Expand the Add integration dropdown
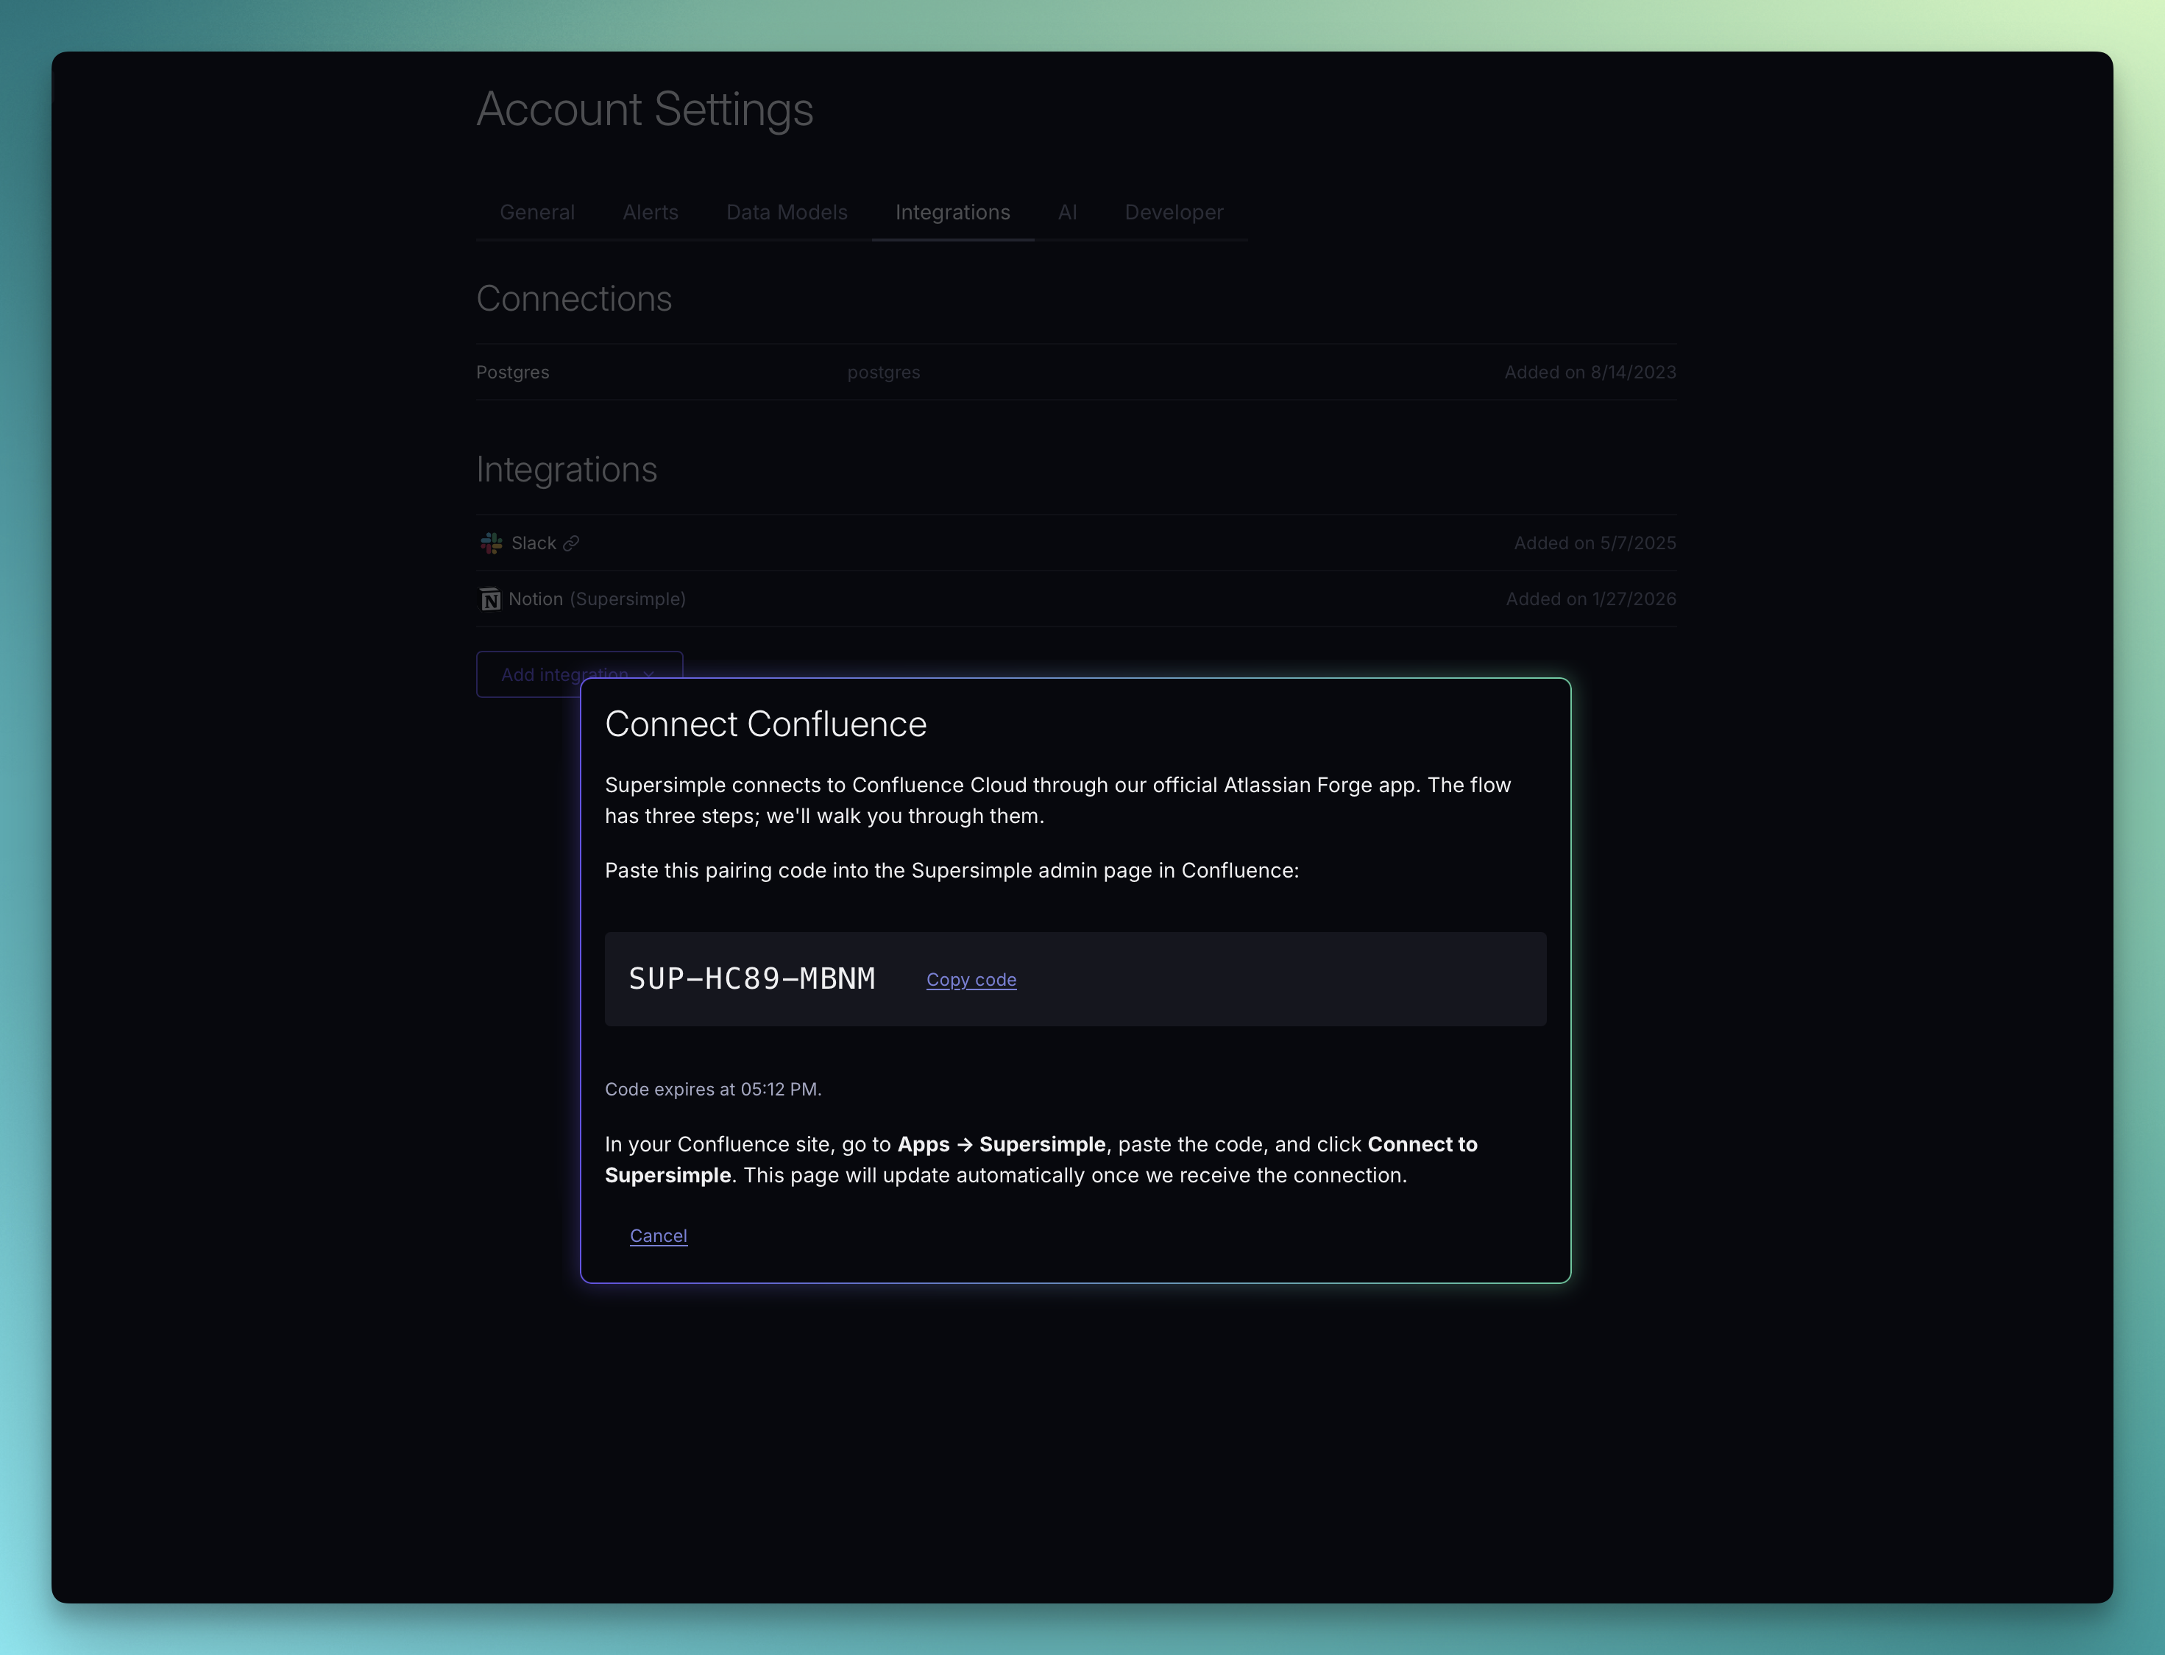The image size is (2165, 1655). [x=579, y=674]
